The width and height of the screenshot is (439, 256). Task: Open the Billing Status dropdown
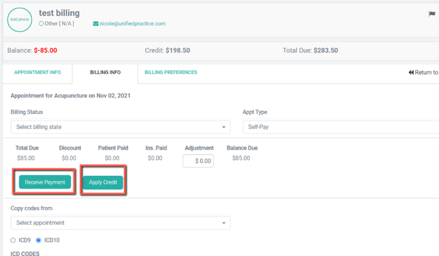coord(120,127)
